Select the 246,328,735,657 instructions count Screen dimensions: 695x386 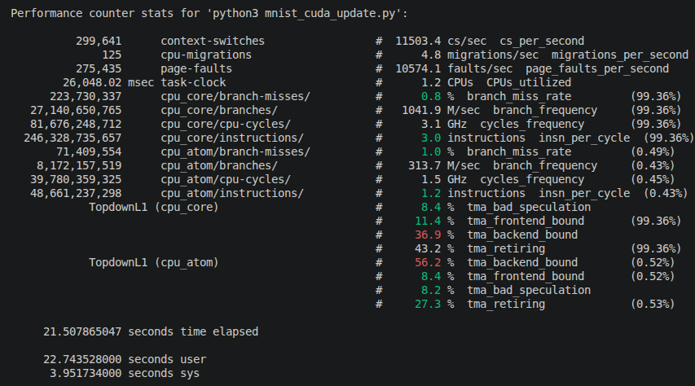[x=73, y=138]
